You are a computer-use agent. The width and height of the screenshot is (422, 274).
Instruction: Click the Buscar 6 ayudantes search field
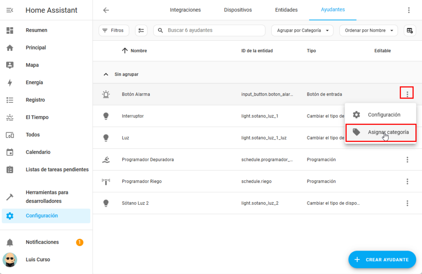click(212, 30)
